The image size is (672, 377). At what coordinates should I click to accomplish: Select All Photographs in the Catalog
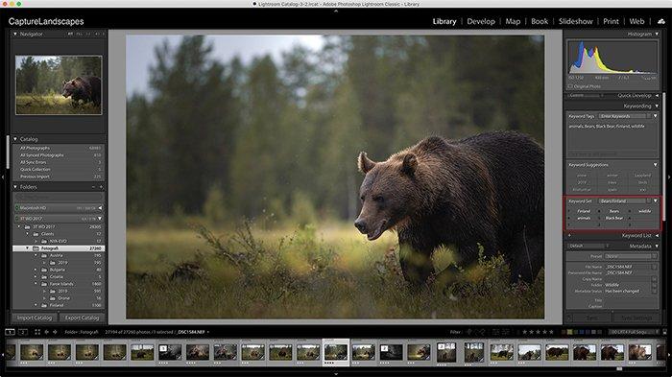(x=60, y=149)
